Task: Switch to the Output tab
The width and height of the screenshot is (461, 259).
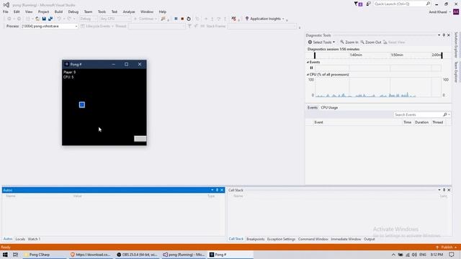Action: coord(370,239)
